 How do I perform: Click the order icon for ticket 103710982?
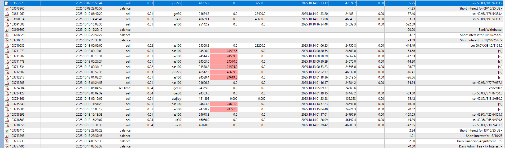point(7,46)
